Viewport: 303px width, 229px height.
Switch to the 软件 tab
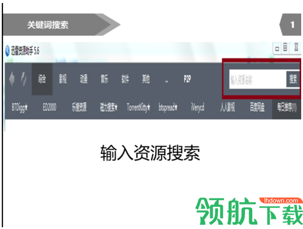point(125,79)
